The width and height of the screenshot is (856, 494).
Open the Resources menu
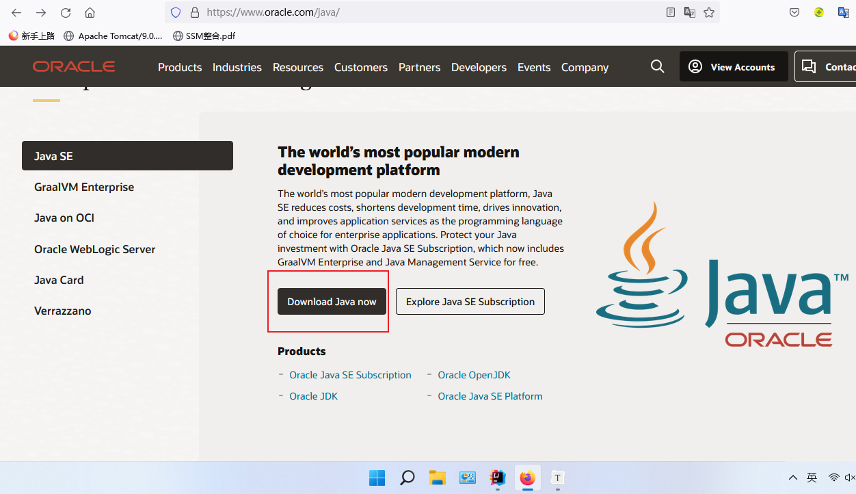pyautogui.click(x=298, y=67)
